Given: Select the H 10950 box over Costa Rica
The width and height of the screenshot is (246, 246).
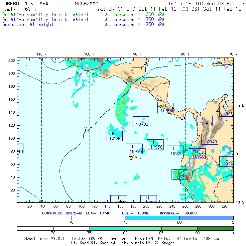Looking at the screenshot, I should click(x=166, y=108).
